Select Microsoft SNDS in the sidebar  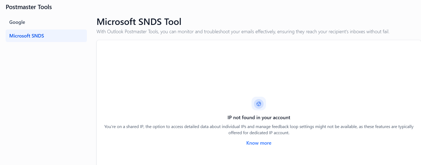pos(27,36)
